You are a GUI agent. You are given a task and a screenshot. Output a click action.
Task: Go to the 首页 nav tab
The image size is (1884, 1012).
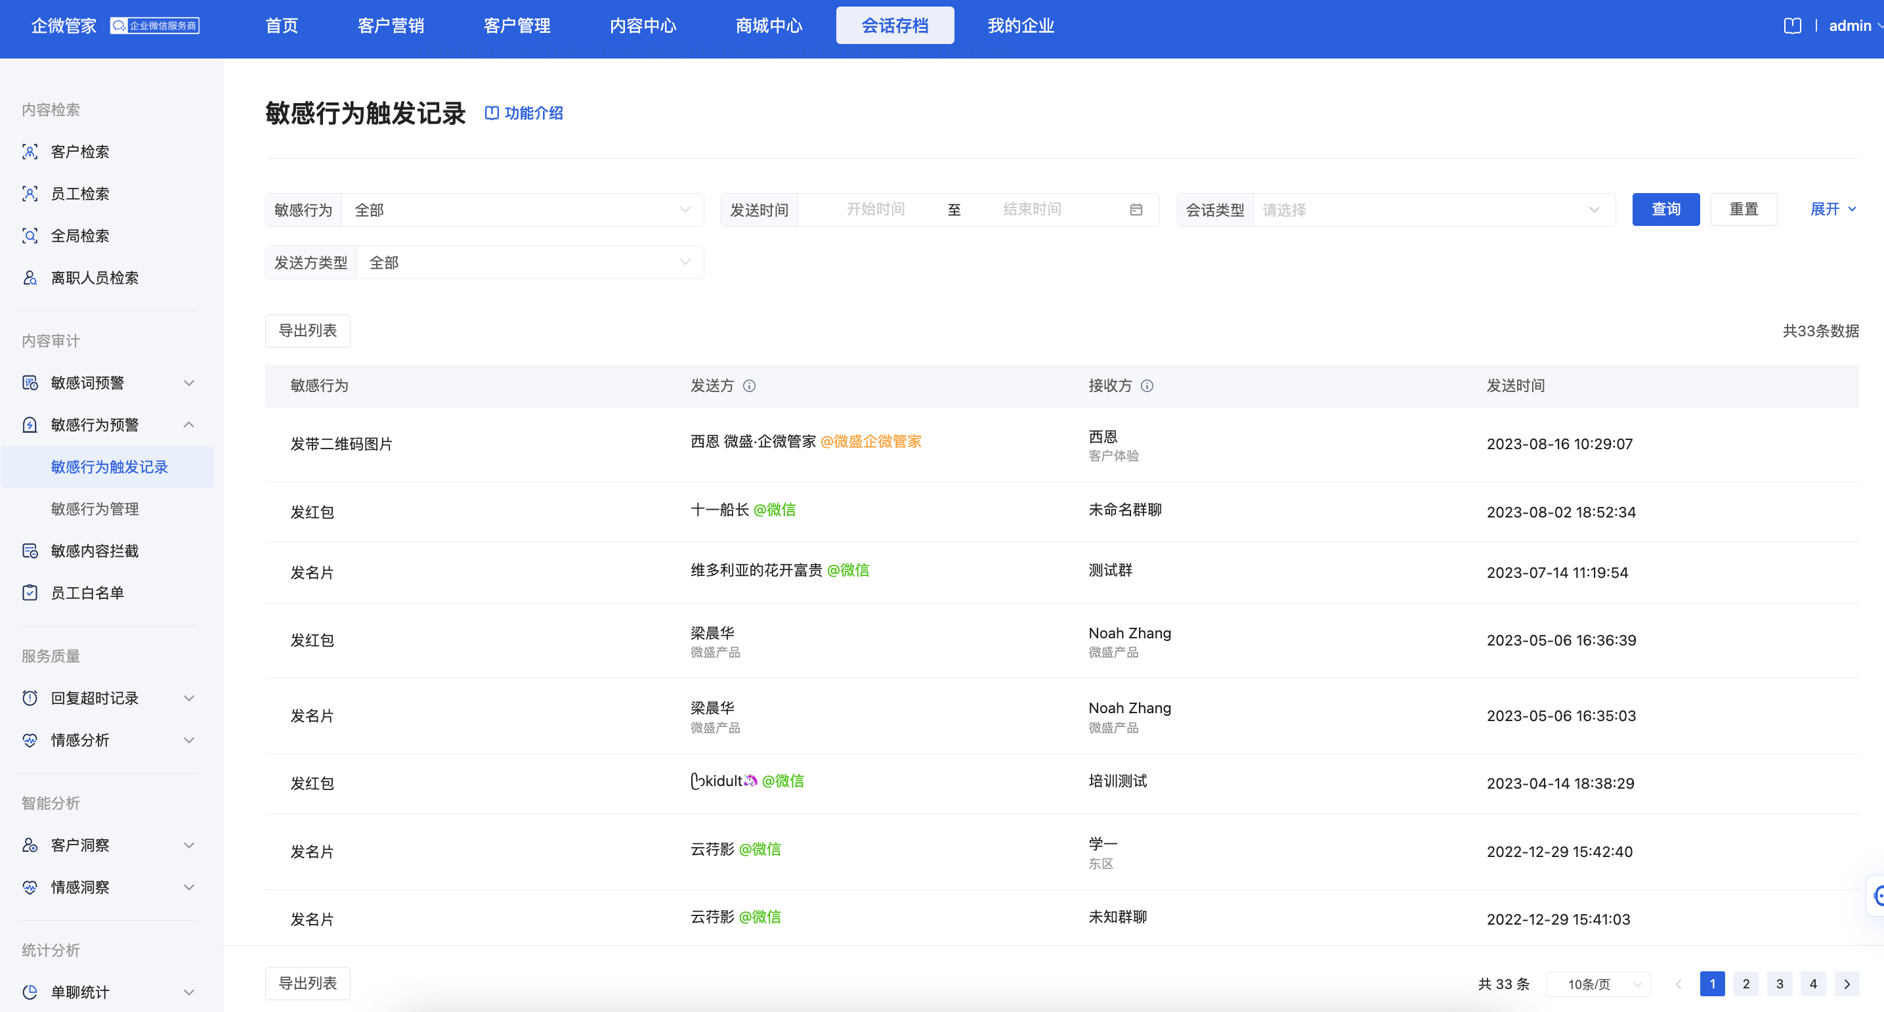click(x=282, y=26)
